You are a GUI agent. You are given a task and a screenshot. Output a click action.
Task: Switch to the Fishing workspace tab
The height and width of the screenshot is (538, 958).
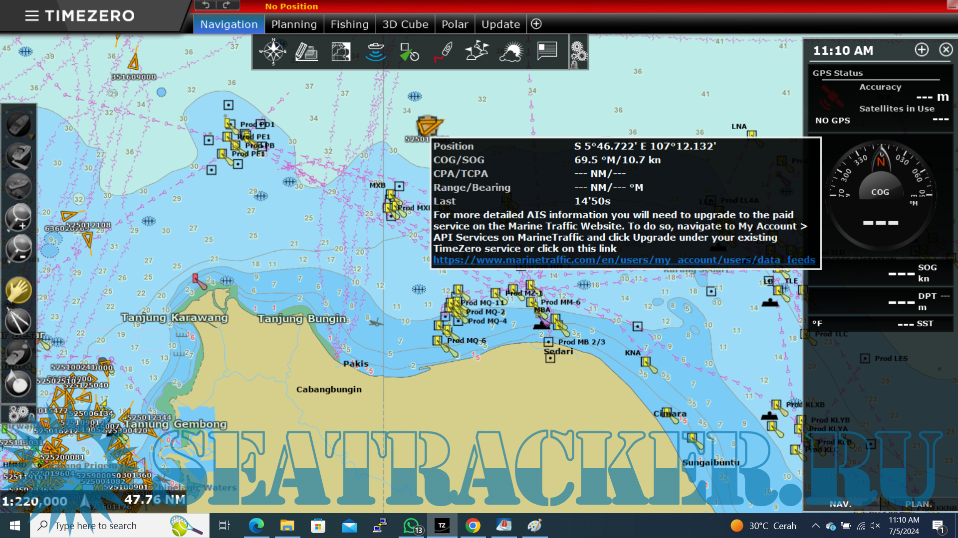pos(349,24)
